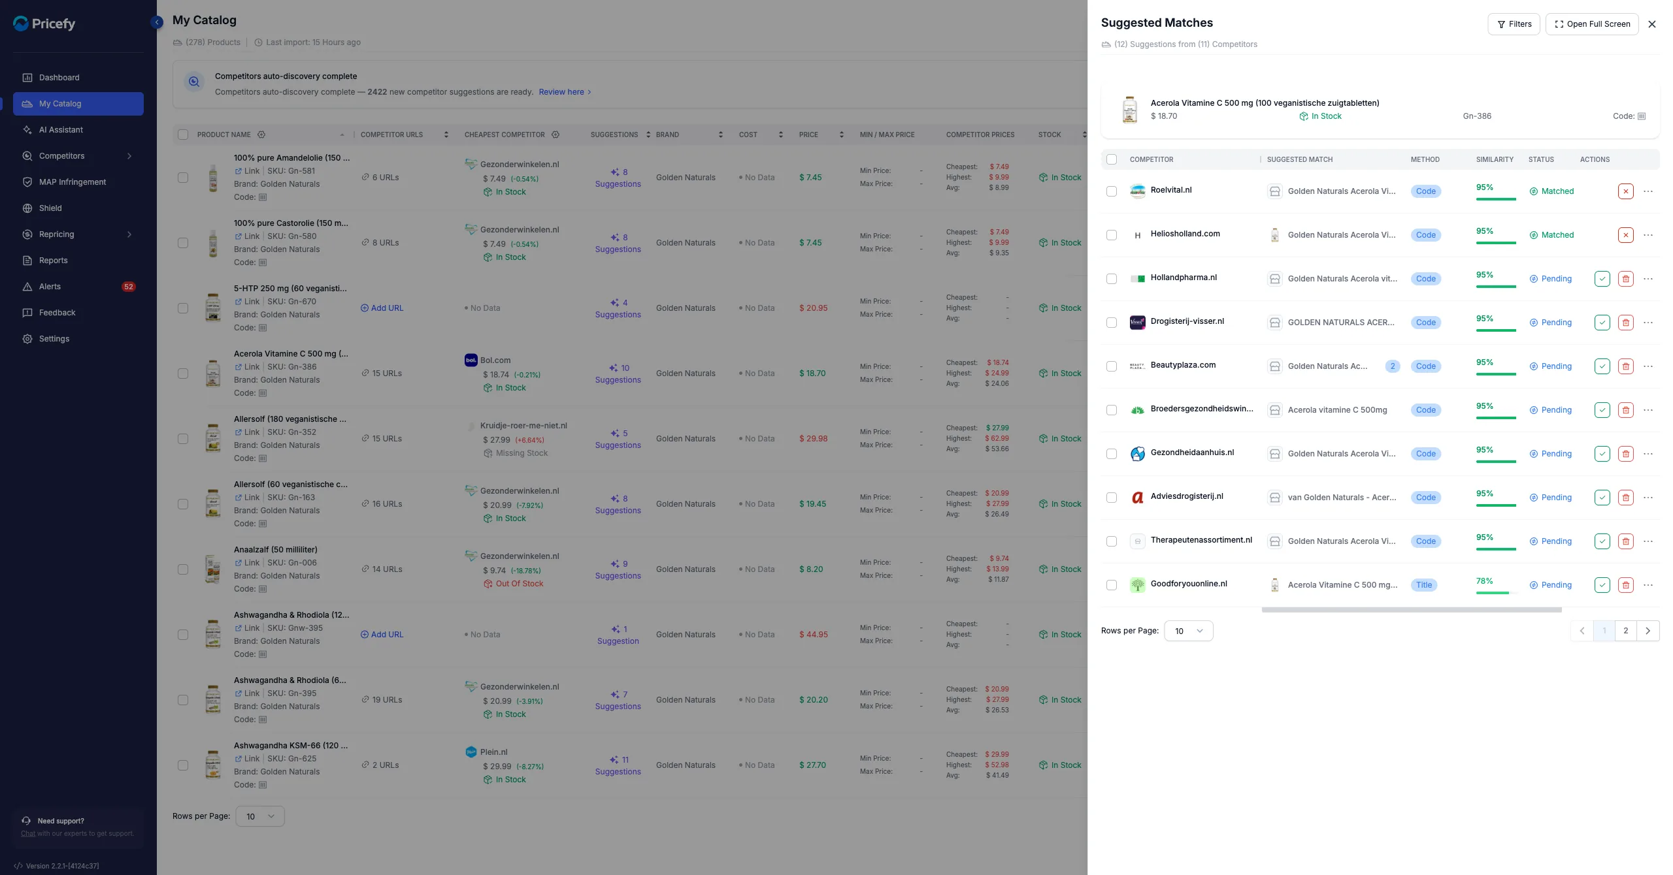The width and height of the screenshot is (1673, 875).
Task: Click Add URL for 5-HTP 250 mg
Action: 382,308
